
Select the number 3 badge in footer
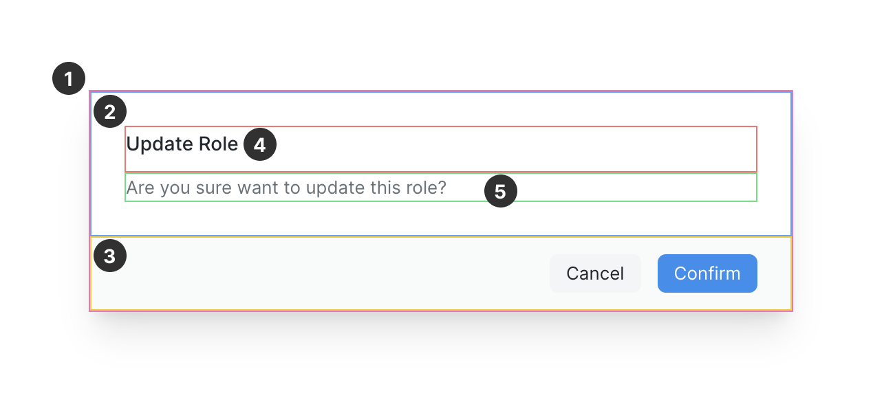click(110, 257)
